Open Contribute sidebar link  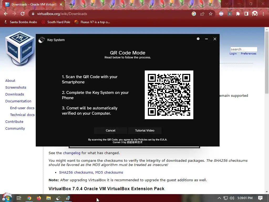tap(14, 122)
